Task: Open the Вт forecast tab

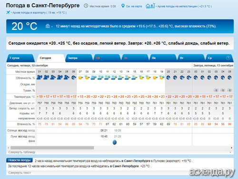Action: pos(191,58)
